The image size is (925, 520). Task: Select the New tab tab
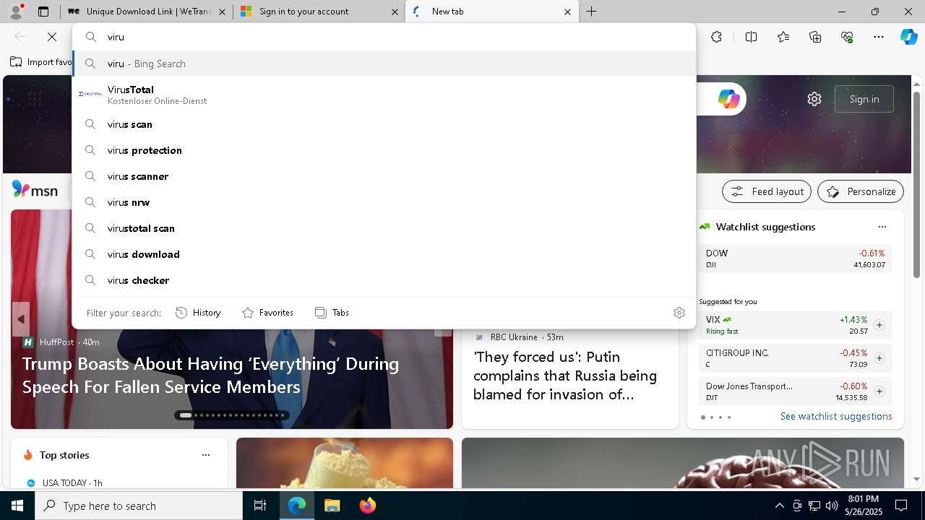tap(491, 12)
